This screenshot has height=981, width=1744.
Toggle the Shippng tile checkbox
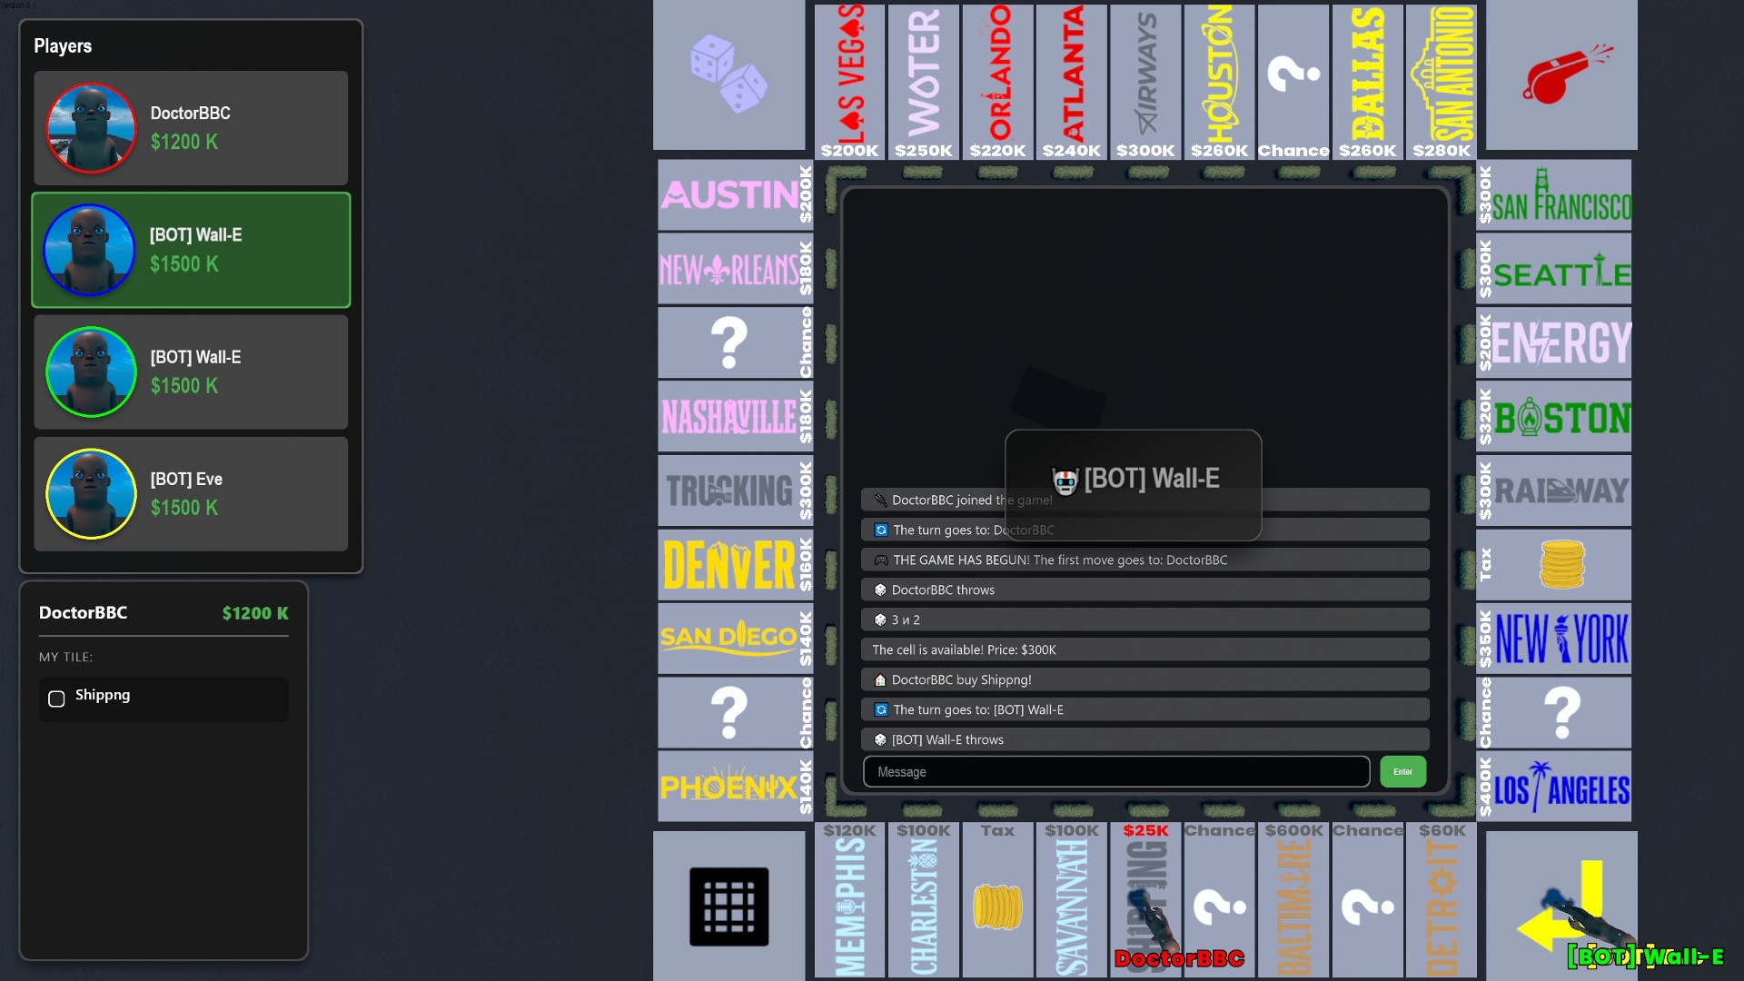coord(56,699)
